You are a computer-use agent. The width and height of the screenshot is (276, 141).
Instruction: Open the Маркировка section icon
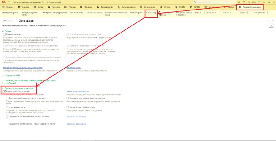[x=206, y=7]
